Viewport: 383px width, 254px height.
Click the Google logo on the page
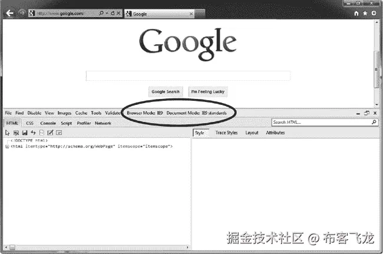188,44
